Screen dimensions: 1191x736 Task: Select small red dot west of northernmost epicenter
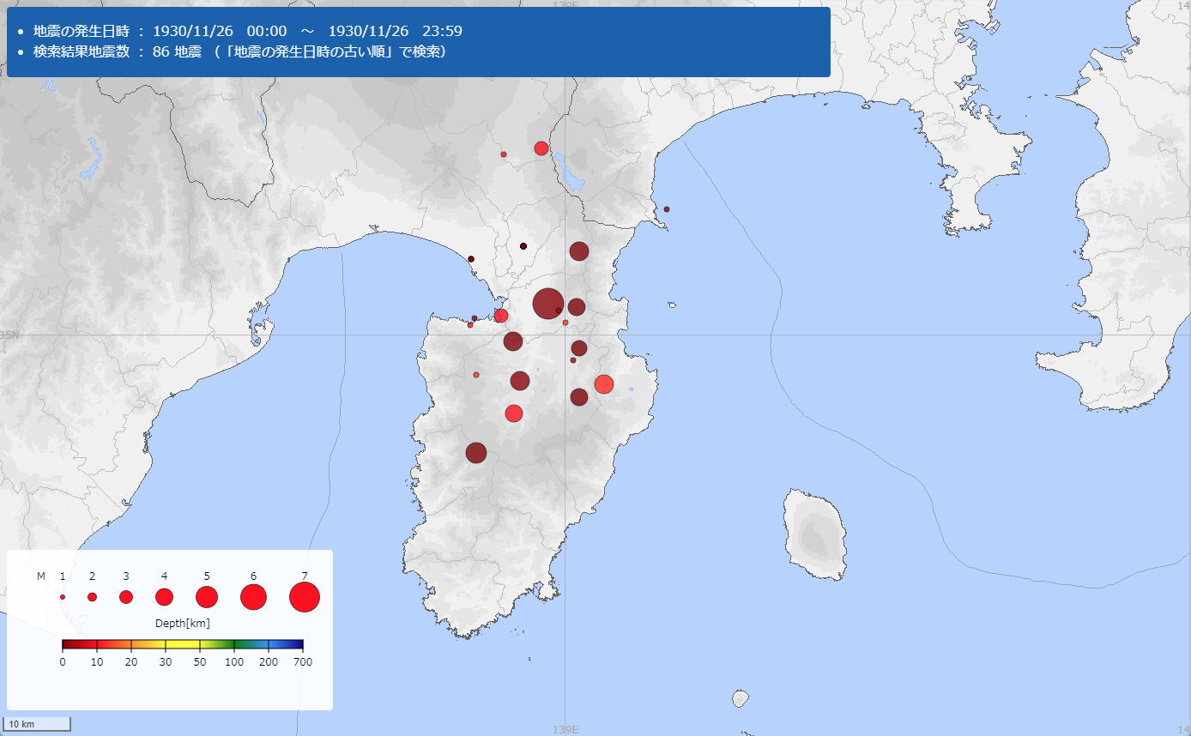point(504,154)
